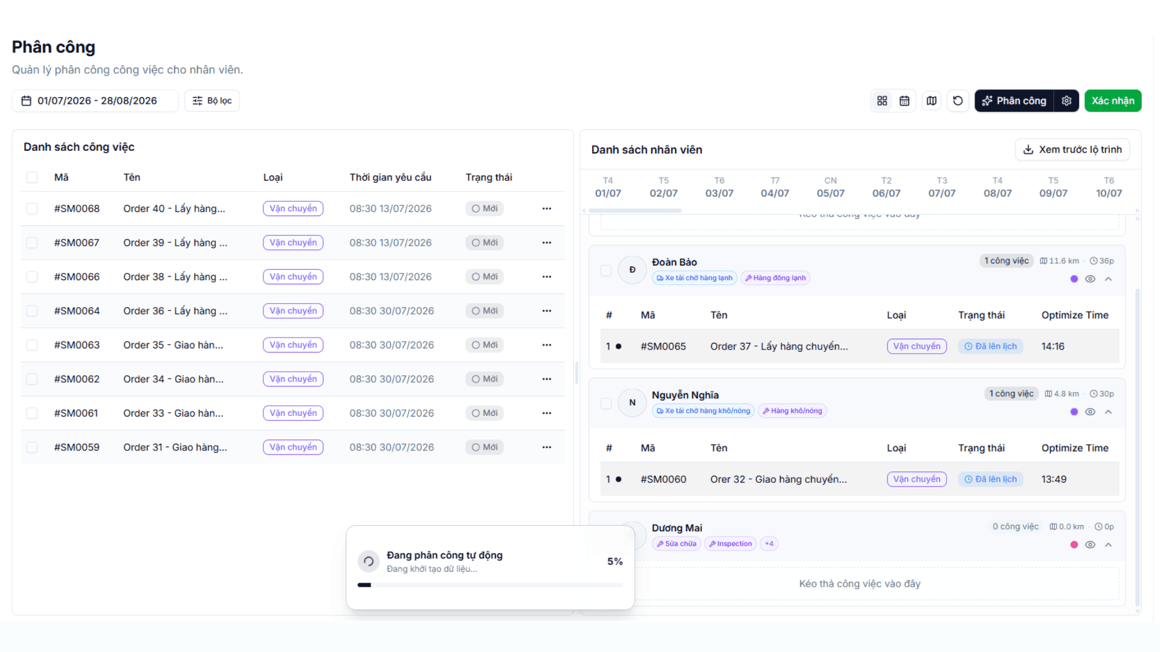Click the Đã lên lịch badge for #SM0065
The height and width of the screenshot is (652, 1160).
pyautogui.click(x=990, y=347)
